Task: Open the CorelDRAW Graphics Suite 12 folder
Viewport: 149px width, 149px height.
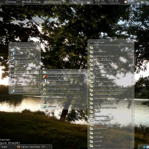Action: [111, 86]
